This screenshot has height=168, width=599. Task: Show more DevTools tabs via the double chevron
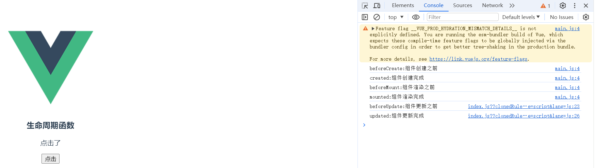click(x=512, y=5)
